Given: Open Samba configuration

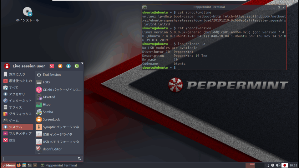Looking at the screenshot, I should click(59, 112).
